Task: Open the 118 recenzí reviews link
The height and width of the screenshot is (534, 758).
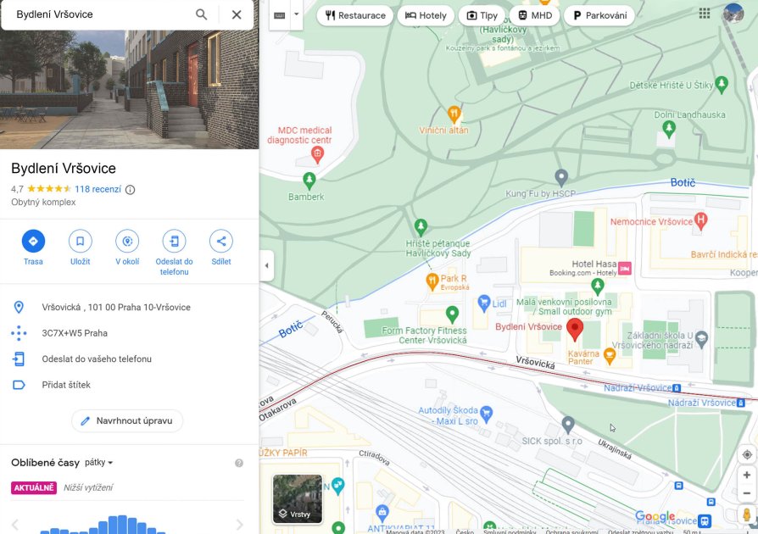Action: coord(98,189)
